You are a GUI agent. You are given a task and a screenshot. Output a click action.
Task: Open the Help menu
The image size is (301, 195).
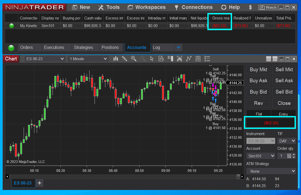[x=230, y=7]
